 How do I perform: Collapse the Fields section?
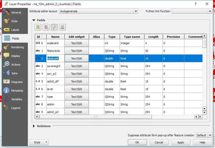point(34,20)
